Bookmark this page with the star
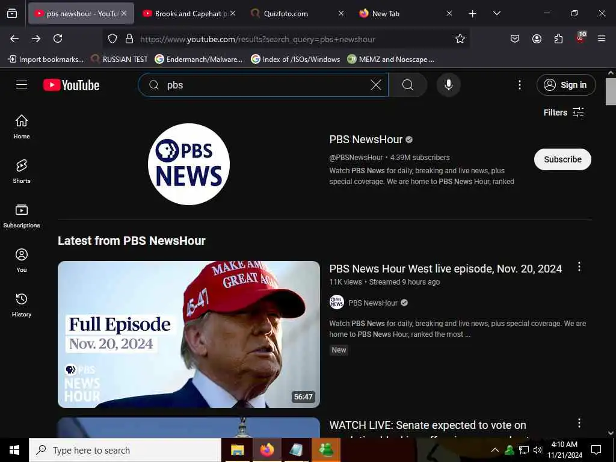 460,38
